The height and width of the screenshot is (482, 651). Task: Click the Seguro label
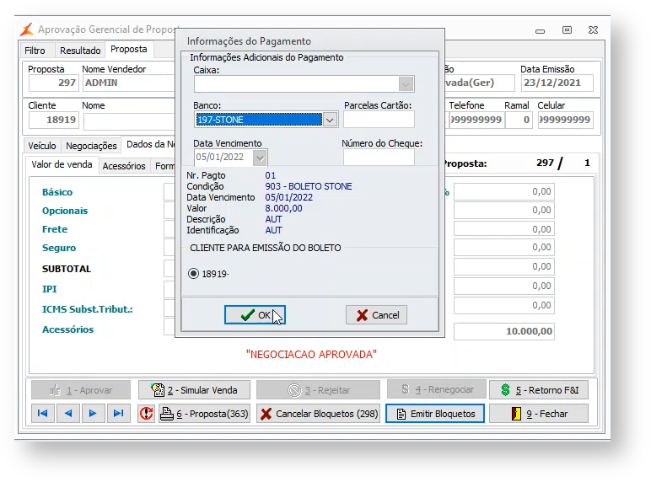pos(59,248)
